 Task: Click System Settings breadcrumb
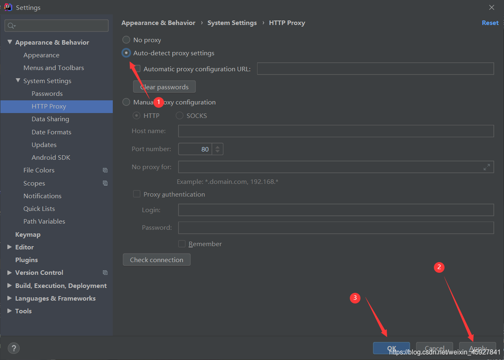pos(232,23)
